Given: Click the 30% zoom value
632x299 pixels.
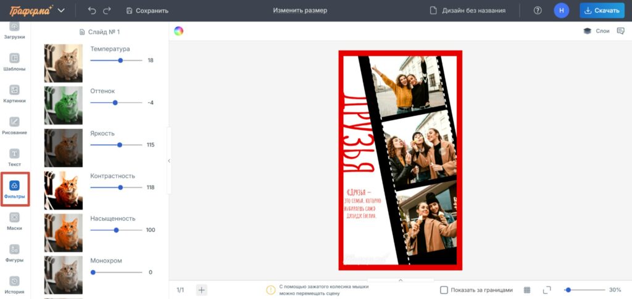Looking at the screenshot, I should point(615,290).
